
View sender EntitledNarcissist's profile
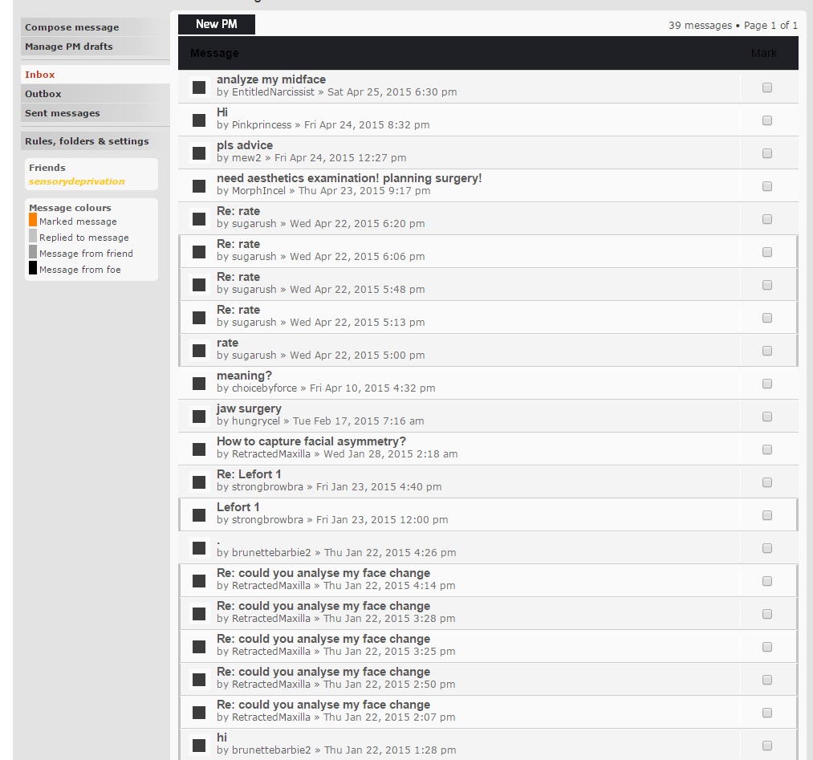(x=273, y=92)
